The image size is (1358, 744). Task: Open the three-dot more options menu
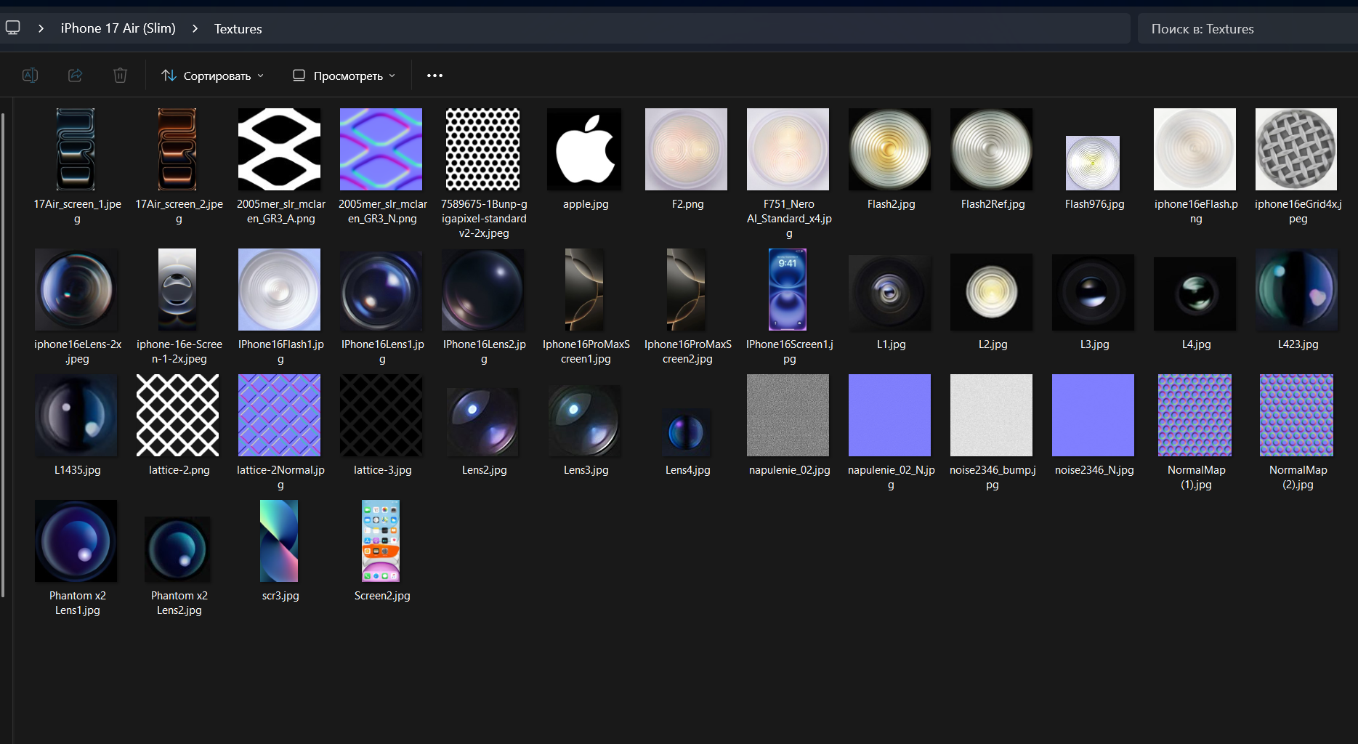point(435,76)
